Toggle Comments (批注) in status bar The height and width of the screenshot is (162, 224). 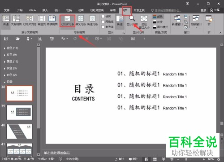pyautogui.click(x=133, y=159)
